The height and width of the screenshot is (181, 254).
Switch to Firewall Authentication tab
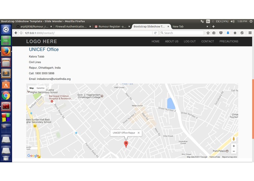click(x=71, y=26)
